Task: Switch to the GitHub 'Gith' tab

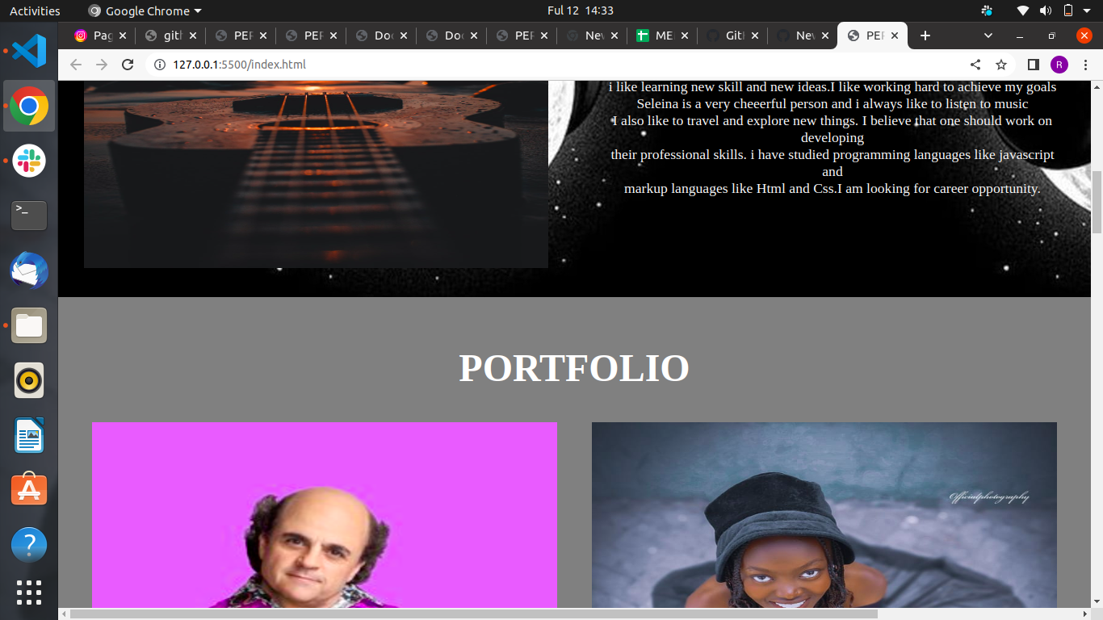Action: [x=726, y=36]
